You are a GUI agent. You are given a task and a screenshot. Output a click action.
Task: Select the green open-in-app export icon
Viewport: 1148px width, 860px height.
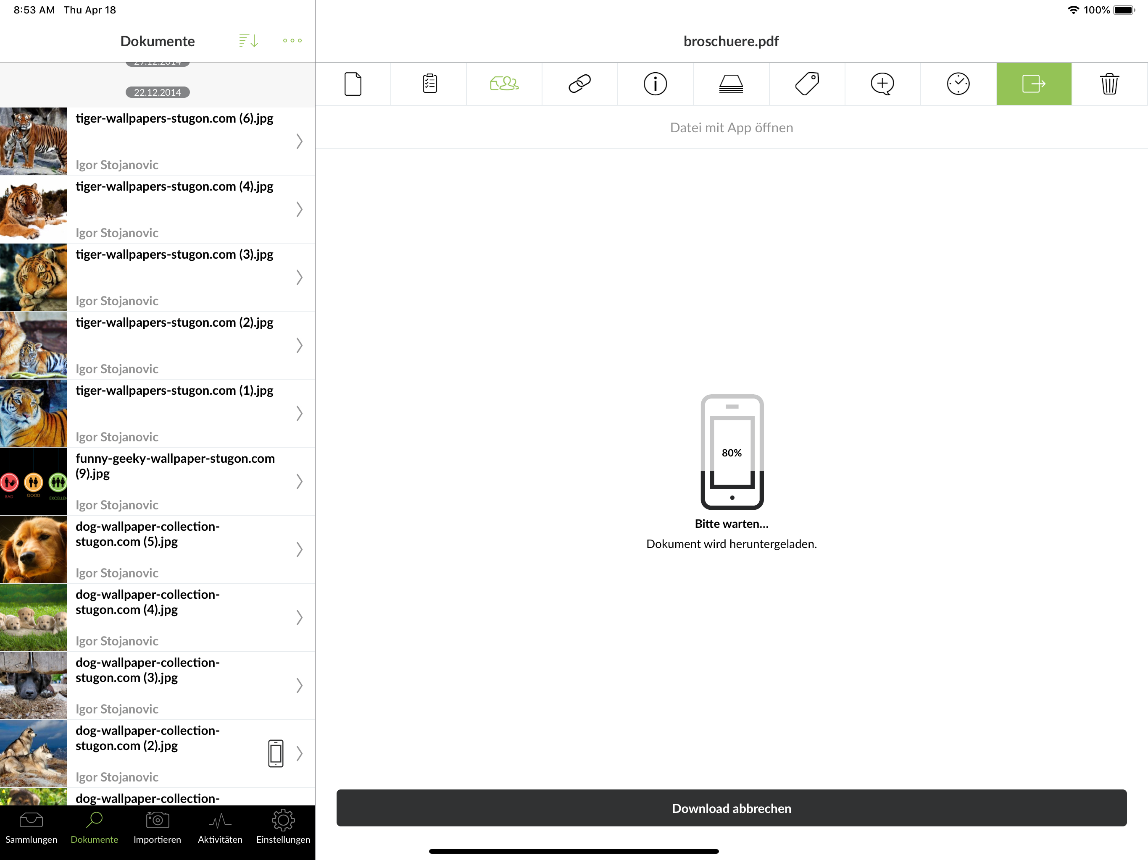1034,84
